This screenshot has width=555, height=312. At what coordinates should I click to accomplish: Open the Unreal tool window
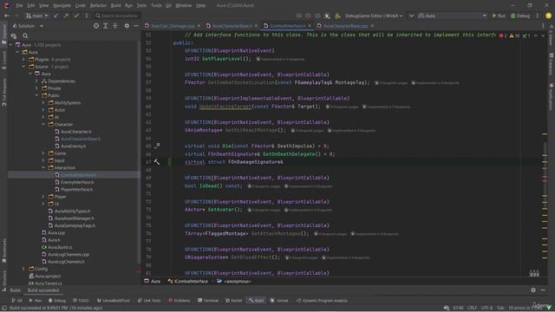tap(279, 301)
